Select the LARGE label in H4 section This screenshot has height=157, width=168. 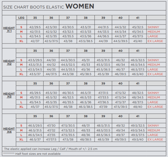[x=153, y=135]
